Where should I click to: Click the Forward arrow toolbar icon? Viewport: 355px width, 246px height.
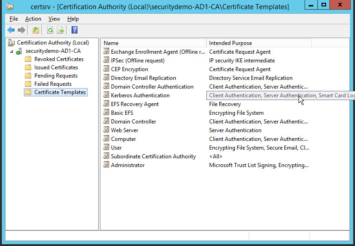tap(21, 30)
